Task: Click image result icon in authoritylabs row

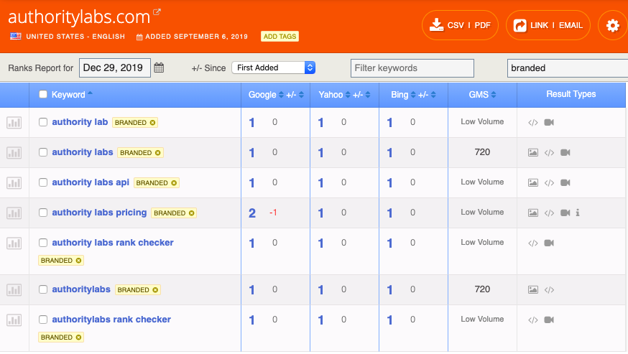Action: (532, 289)
